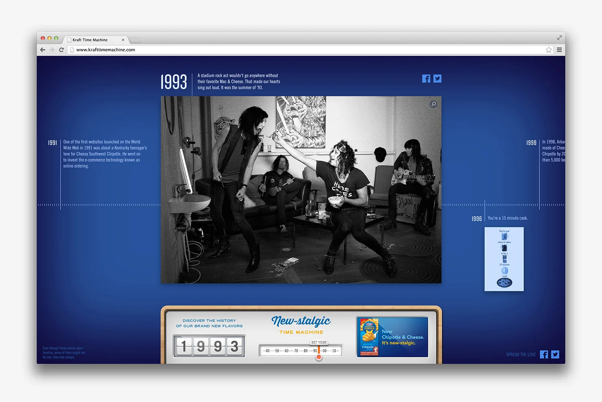The width and height of the screenshot is (602, 402).
Task: Share 1993 story on Twitter above the photo
Action: [437, 79]
